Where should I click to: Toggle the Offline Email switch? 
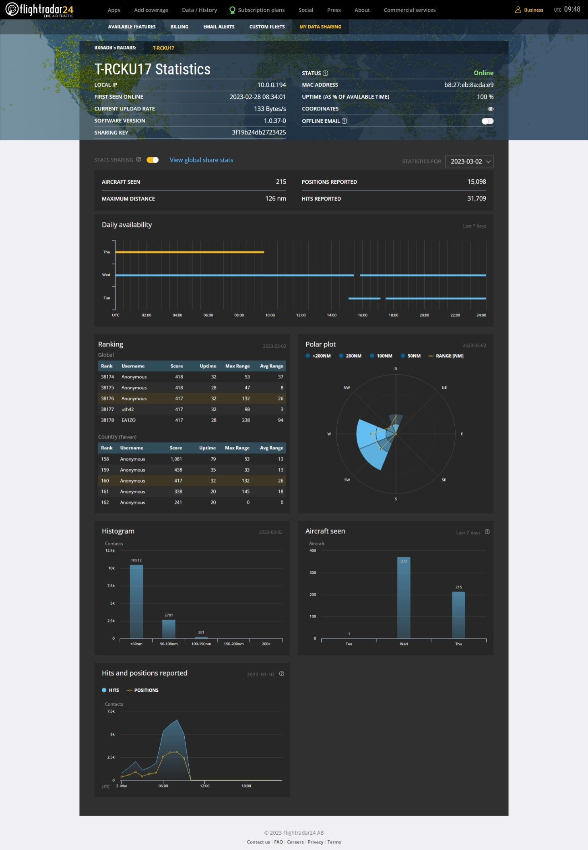tap(487, 121)
